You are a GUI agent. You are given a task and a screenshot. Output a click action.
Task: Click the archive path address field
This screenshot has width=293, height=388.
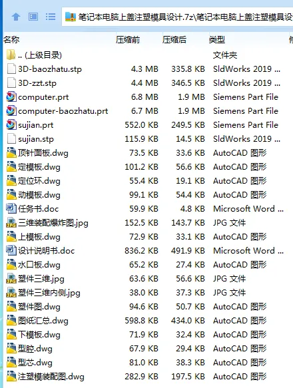pyautogui.click(x=177, y=17)
